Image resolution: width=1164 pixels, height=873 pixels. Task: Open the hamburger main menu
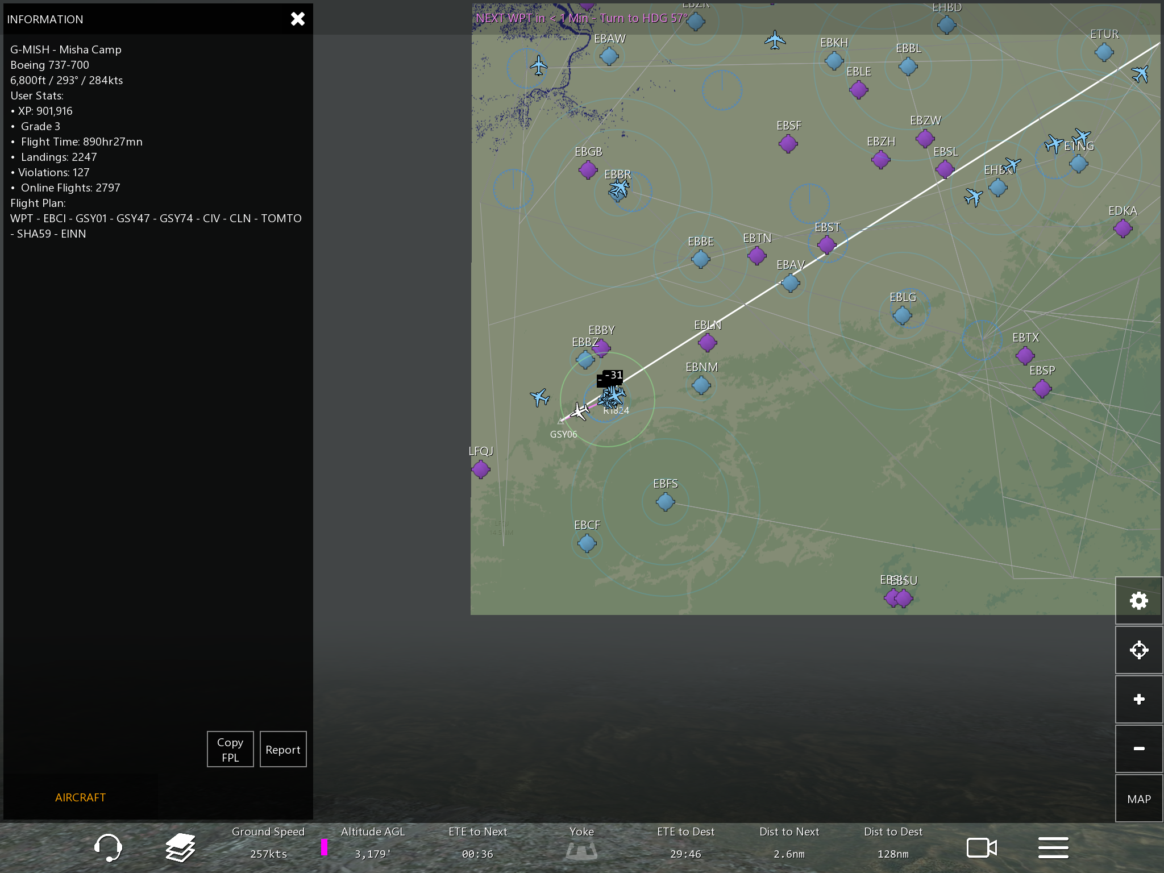point(1053,847)
